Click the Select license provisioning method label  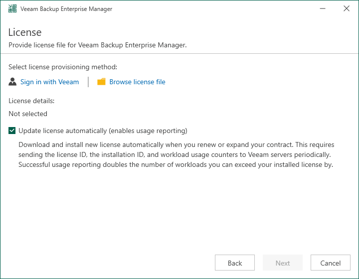[x=63, y=67]
